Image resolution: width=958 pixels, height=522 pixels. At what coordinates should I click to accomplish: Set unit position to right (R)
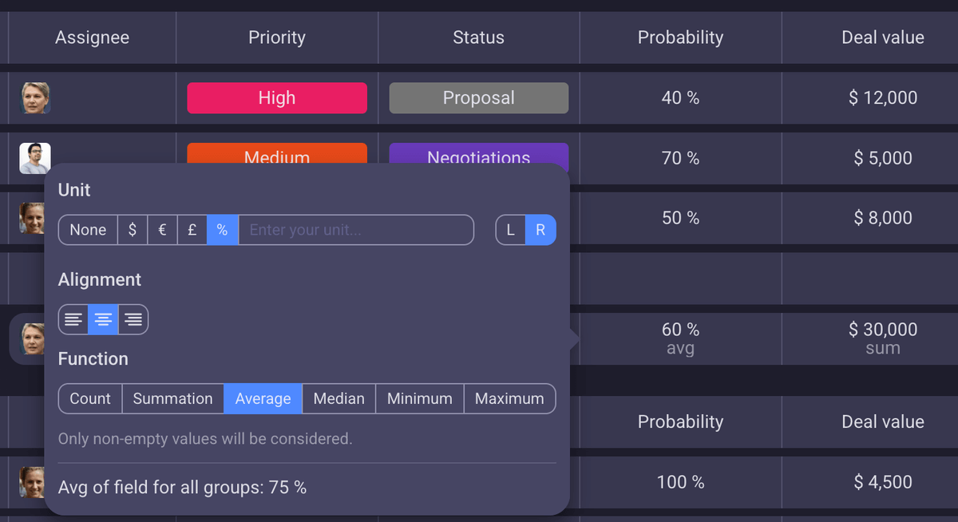tap(540, 230)
